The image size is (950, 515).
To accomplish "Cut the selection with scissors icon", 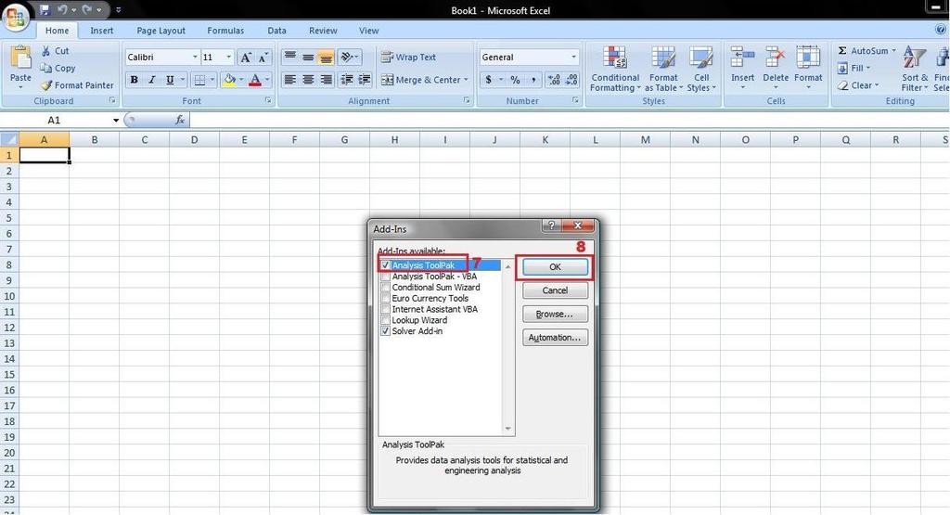I will tap(46, 51).
